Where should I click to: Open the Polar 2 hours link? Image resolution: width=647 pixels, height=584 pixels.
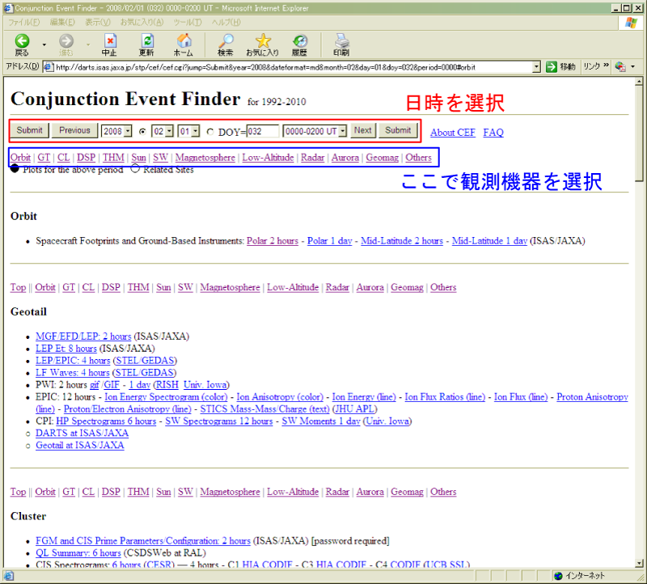pyautogui.click(x=273, y=240)
